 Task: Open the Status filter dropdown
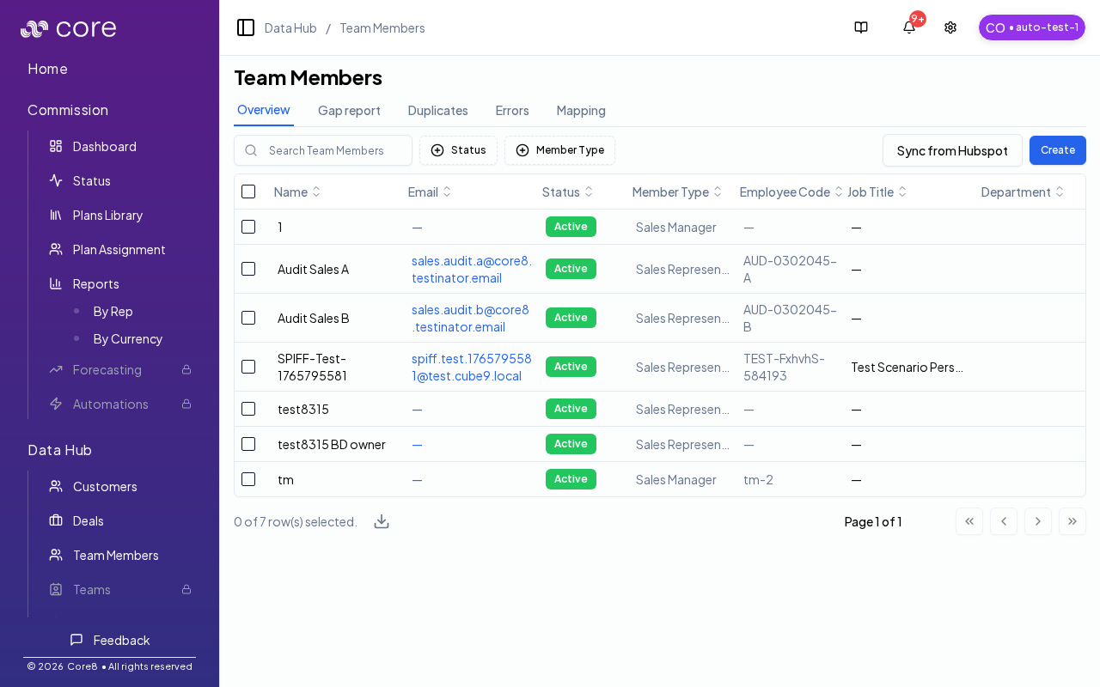[458, 150]
